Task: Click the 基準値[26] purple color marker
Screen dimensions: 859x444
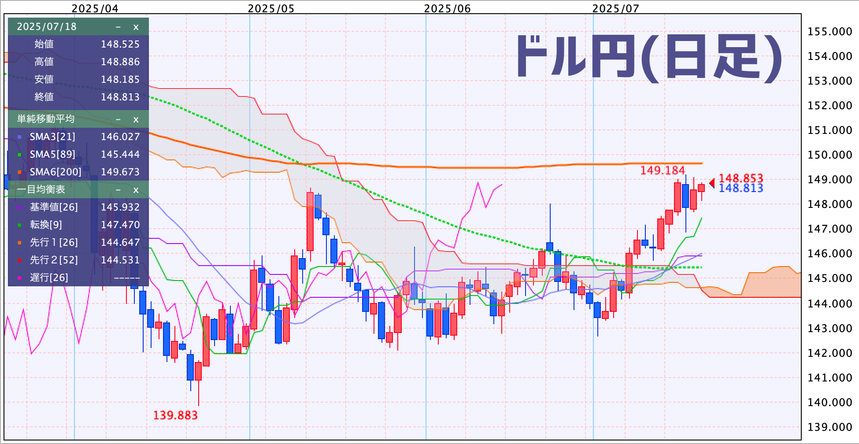Action: pyautogui.click(x=19, y=208)
